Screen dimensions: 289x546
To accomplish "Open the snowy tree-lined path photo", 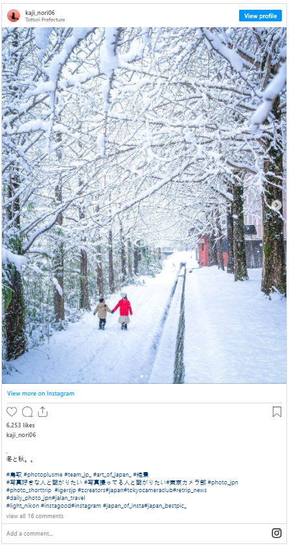I will [x=144, y=206].
